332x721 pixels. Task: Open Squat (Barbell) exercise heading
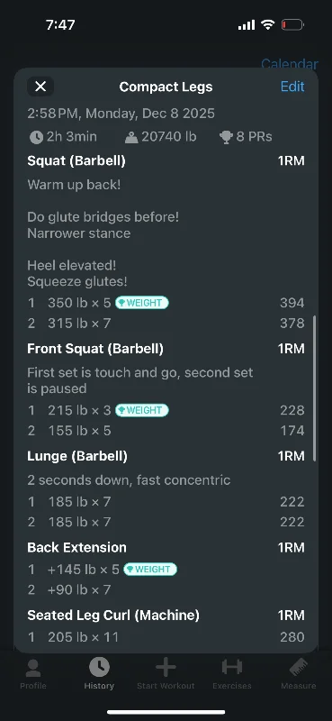click(76, 161)
